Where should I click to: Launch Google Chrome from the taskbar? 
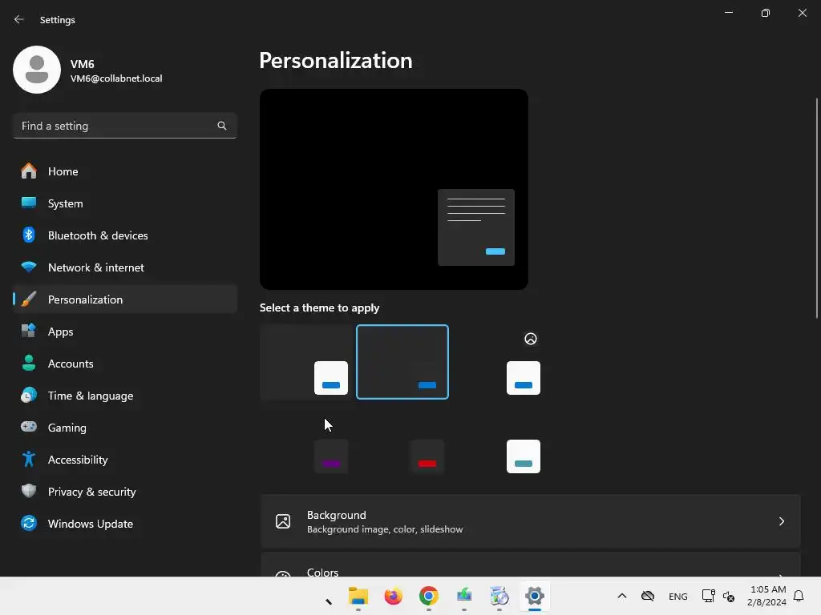(x=428, y=596)
